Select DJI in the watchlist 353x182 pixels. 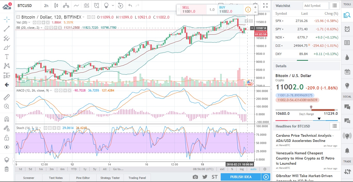306,46
